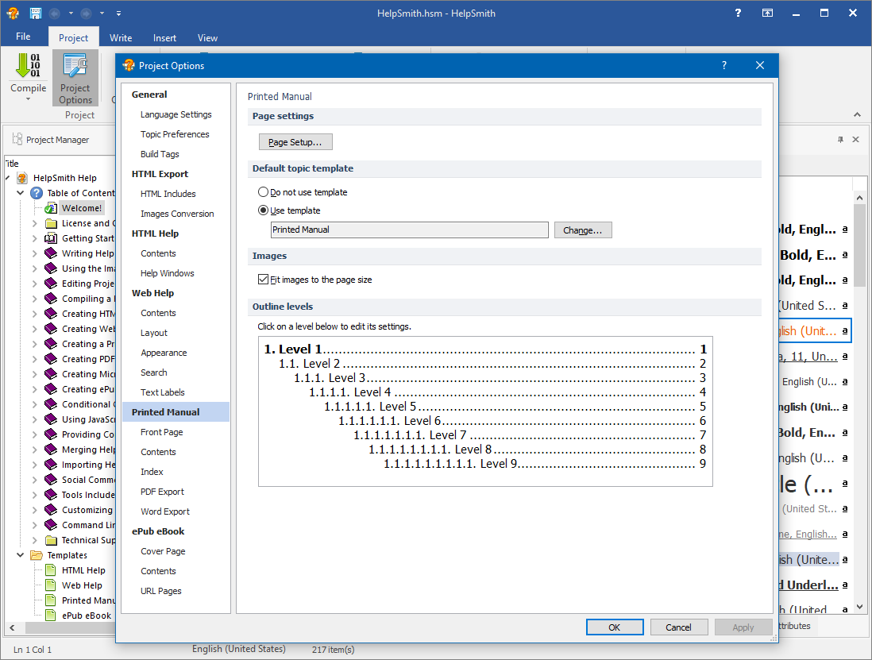
Task: Click the Save icon in the title bar
Action: click(x=36, y=13)
